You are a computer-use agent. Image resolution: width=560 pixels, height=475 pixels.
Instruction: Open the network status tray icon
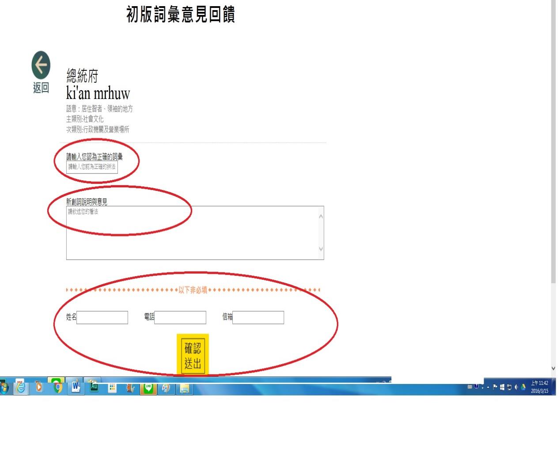(x=509, y=387)
